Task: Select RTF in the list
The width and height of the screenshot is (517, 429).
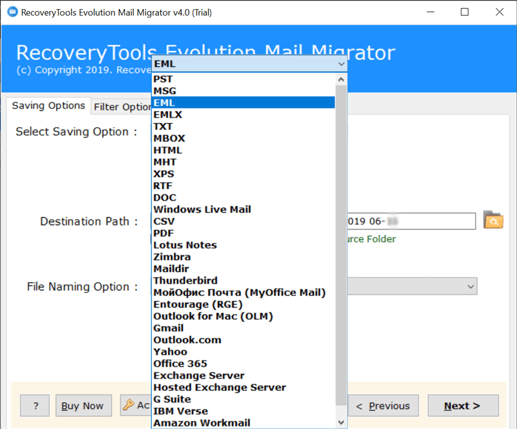Action: (244, 185)
